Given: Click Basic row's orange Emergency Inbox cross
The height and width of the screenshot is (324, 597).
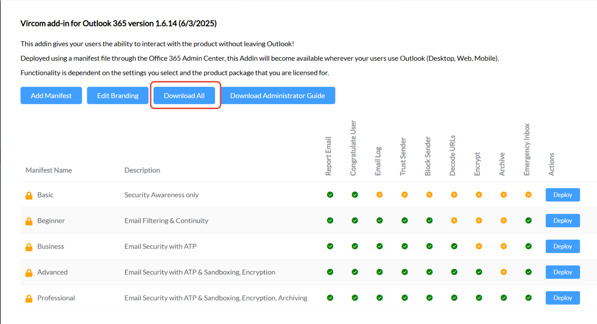Looking at the screenshot, I should point(528,195).
